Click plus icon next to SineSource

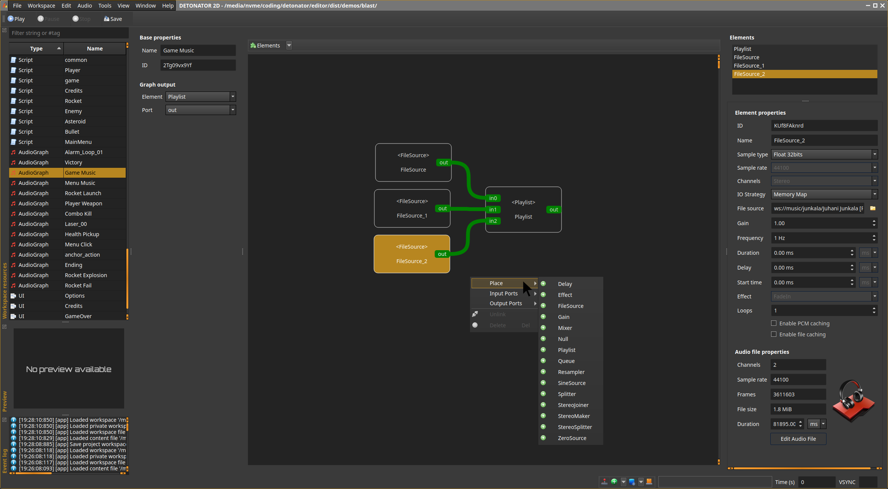[543, 383]
